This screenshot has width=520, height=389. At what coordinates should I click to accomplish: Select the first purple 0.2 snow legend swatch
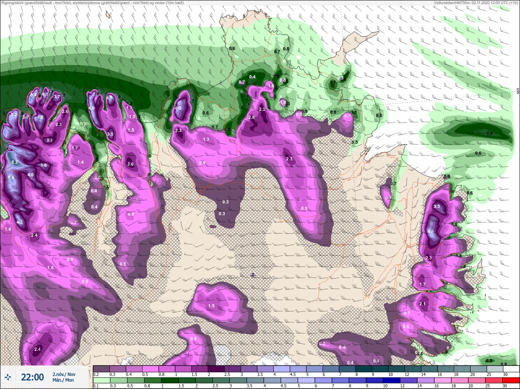[101, 369]
